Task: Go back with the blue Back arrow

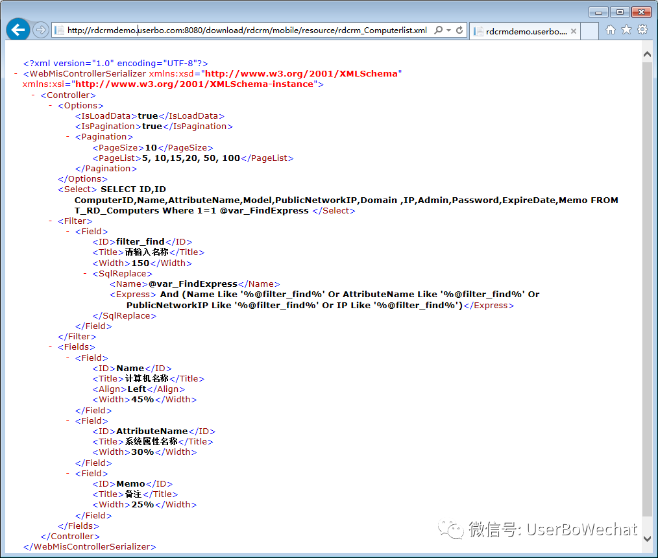Action: click(x=18, y=29)
